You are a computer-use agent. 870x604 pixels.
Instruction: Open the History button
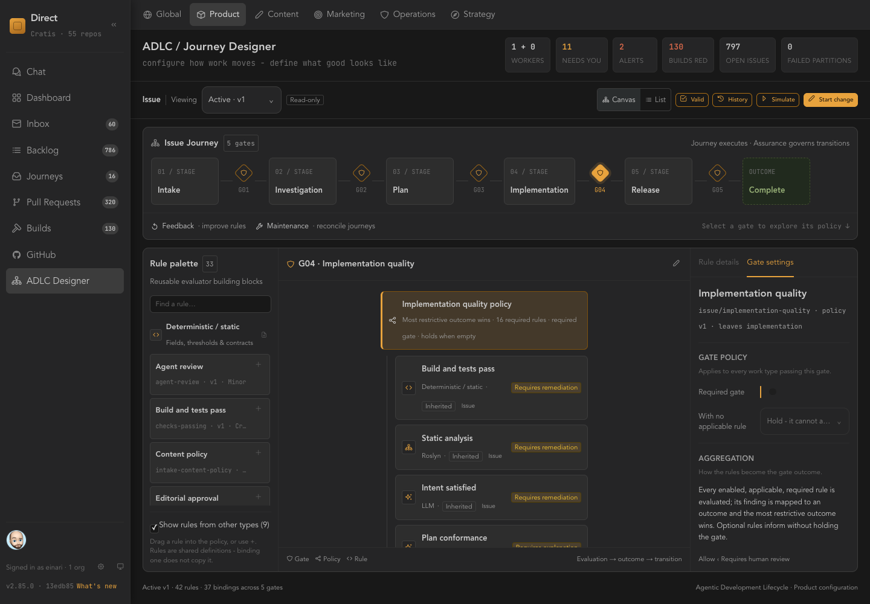(x=732, y=100)
